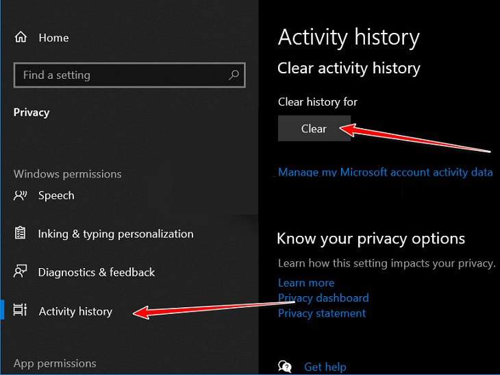Select Inking & typing personalization
The width and height of the screenshot is (500, 375).
coord(115,234)
